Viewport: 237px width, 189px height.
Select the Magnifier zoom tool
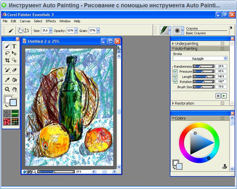point(7,90)
